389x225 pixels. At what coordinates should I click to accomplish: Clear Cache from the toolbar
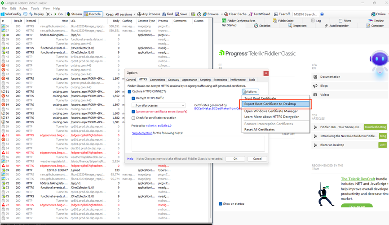[235, 14]
